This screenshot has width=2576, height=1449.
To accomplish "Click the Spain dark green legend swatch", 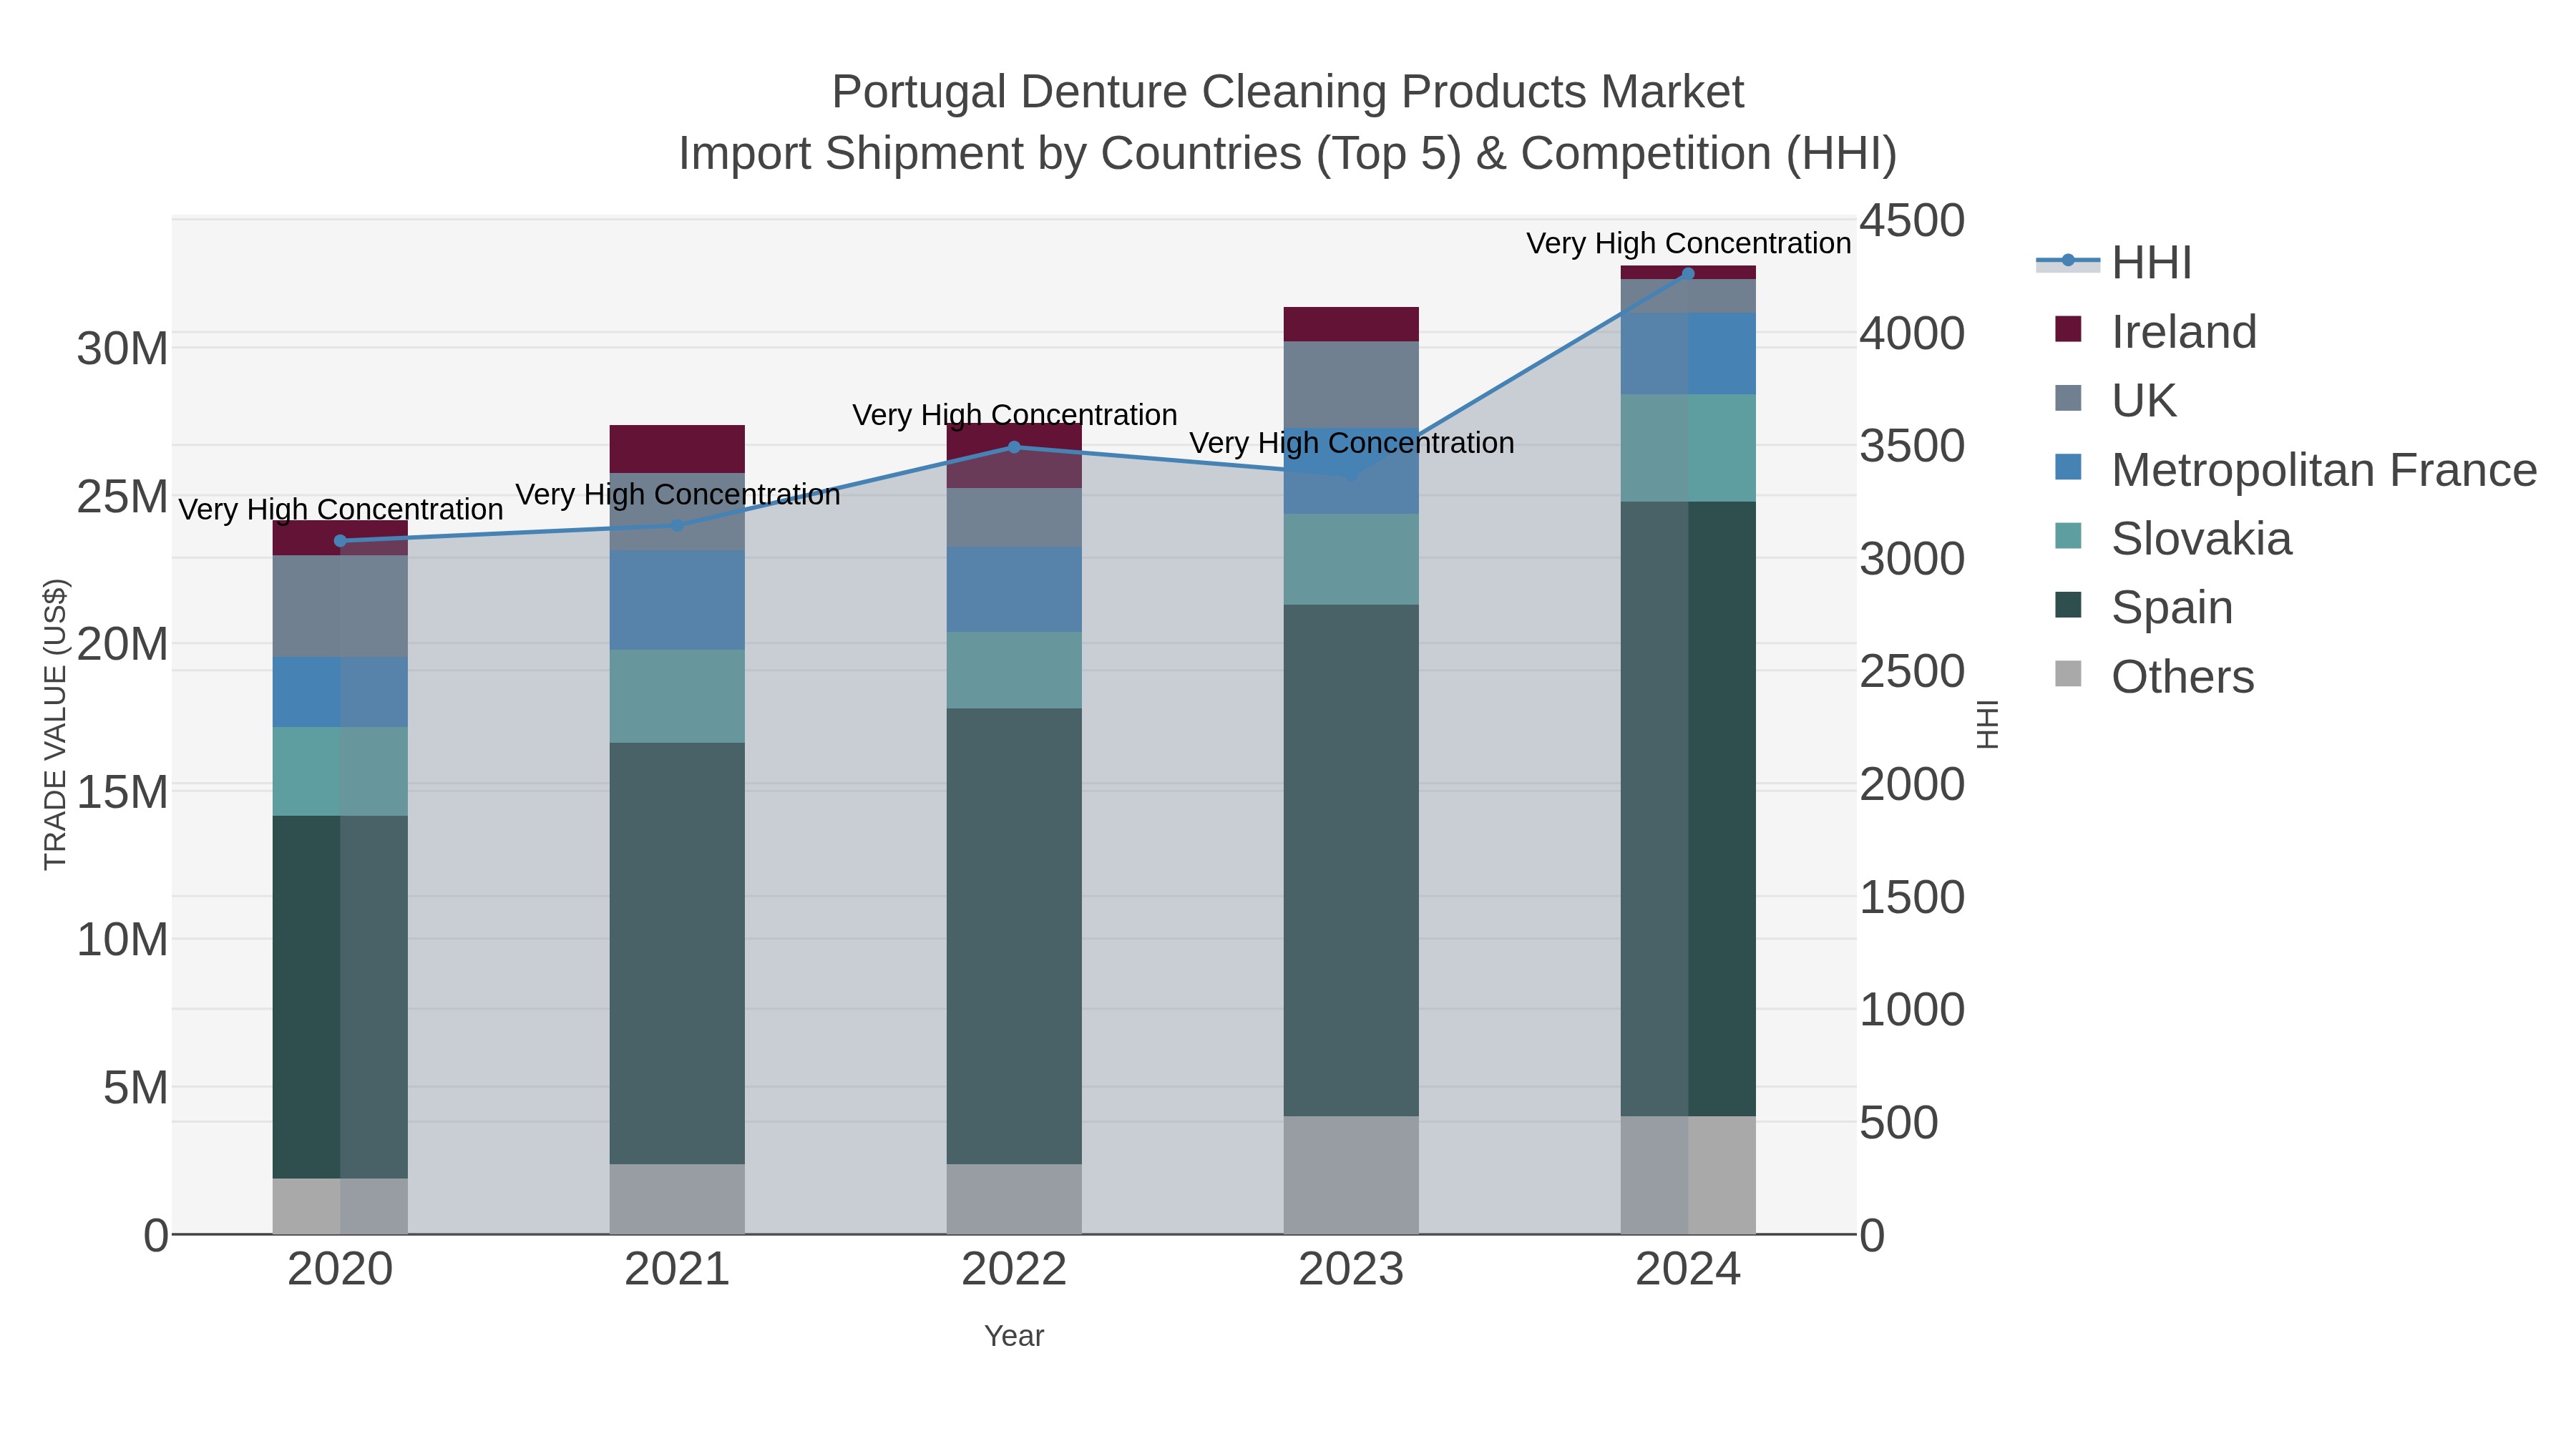I will point(2068,605).
